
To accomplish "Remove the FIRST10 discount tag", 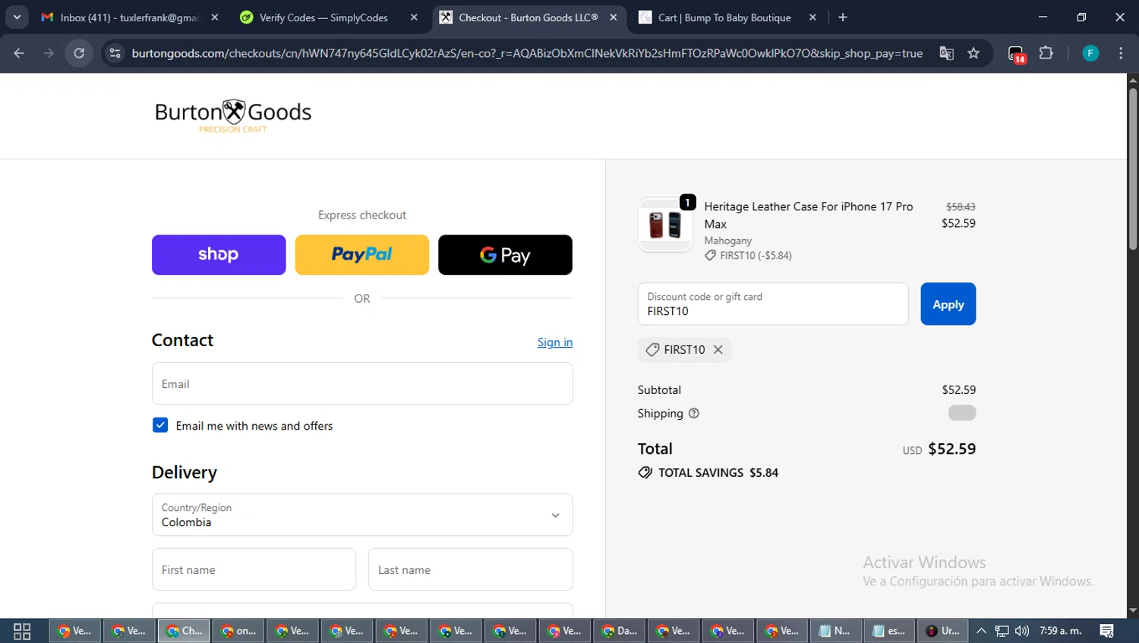I will pos(718,349).
